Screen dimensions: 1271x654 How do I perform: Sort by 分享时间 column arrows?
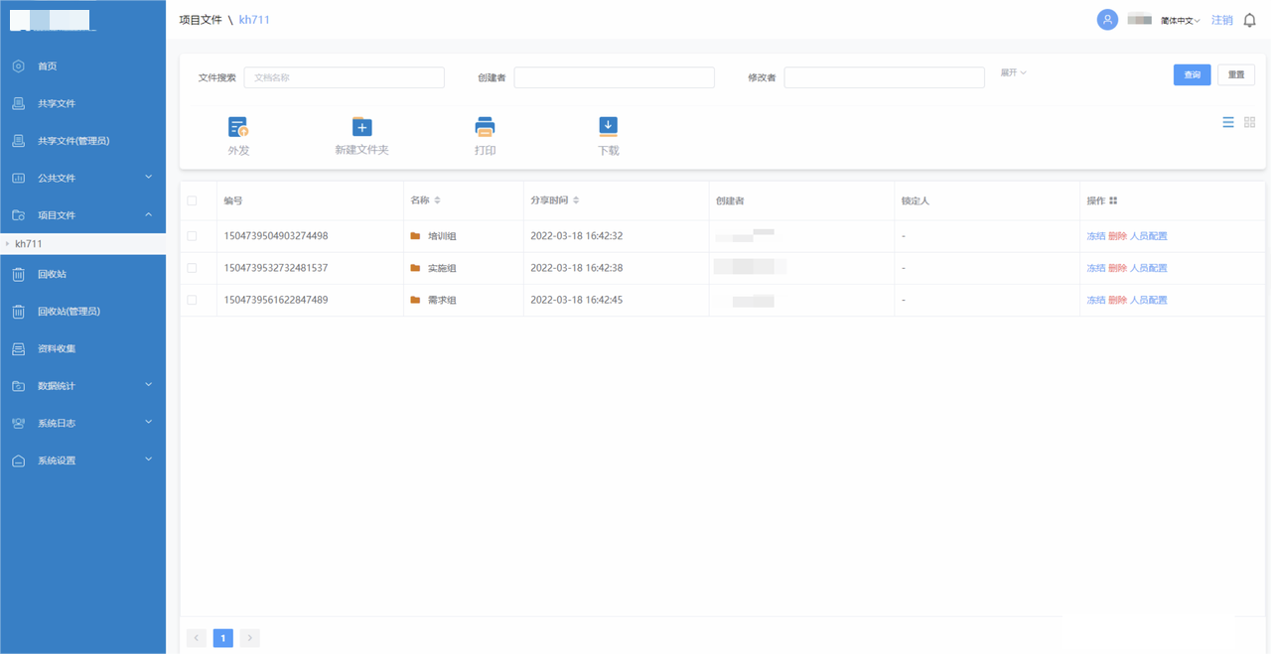point(576,200)
